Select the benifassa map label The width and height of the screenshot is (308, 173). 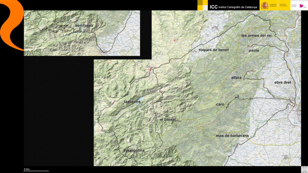click(x=84, y=26)
